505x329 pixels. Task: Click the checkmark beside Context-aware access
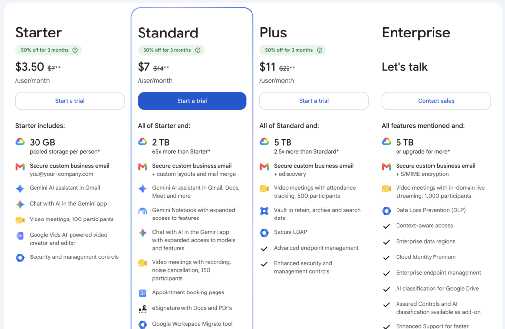(x=387, y=226)
